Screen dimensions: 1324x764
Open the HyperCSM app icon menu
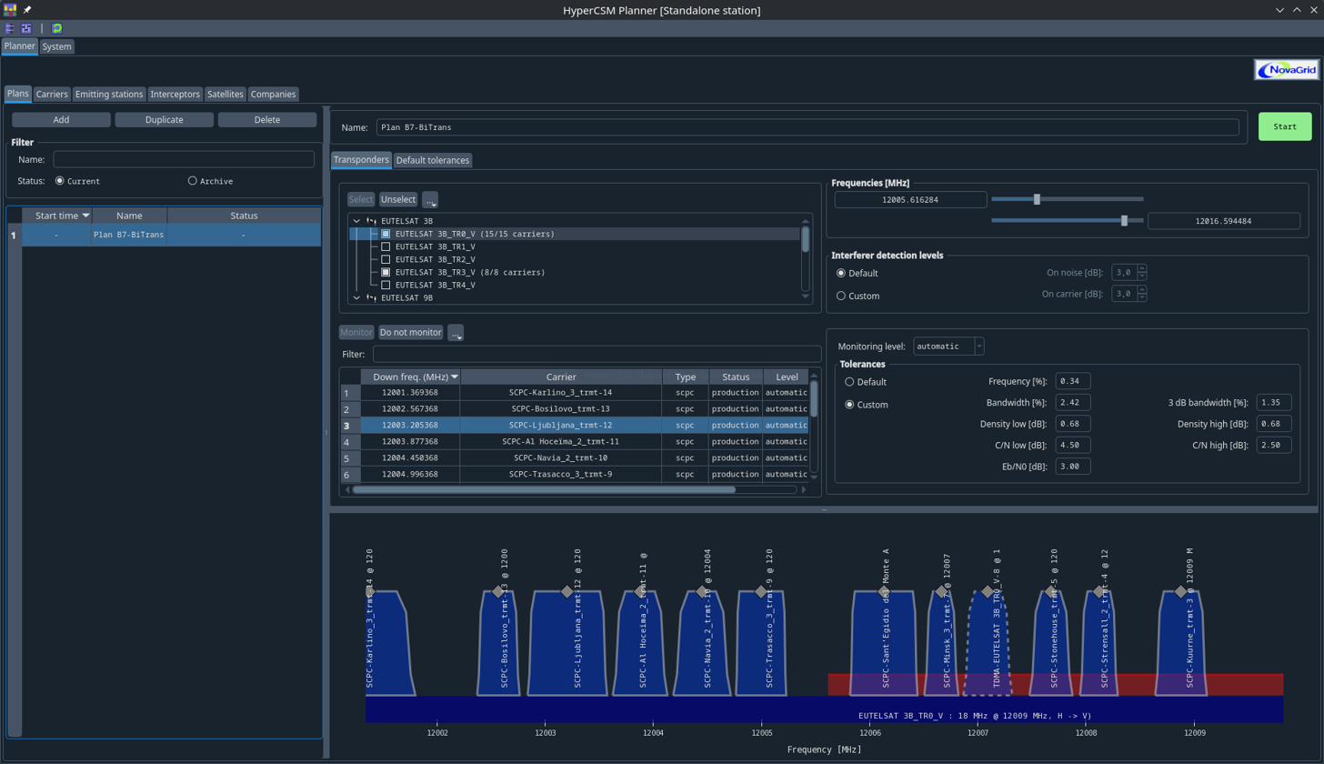pyautogui.click(x=10, y=10)
